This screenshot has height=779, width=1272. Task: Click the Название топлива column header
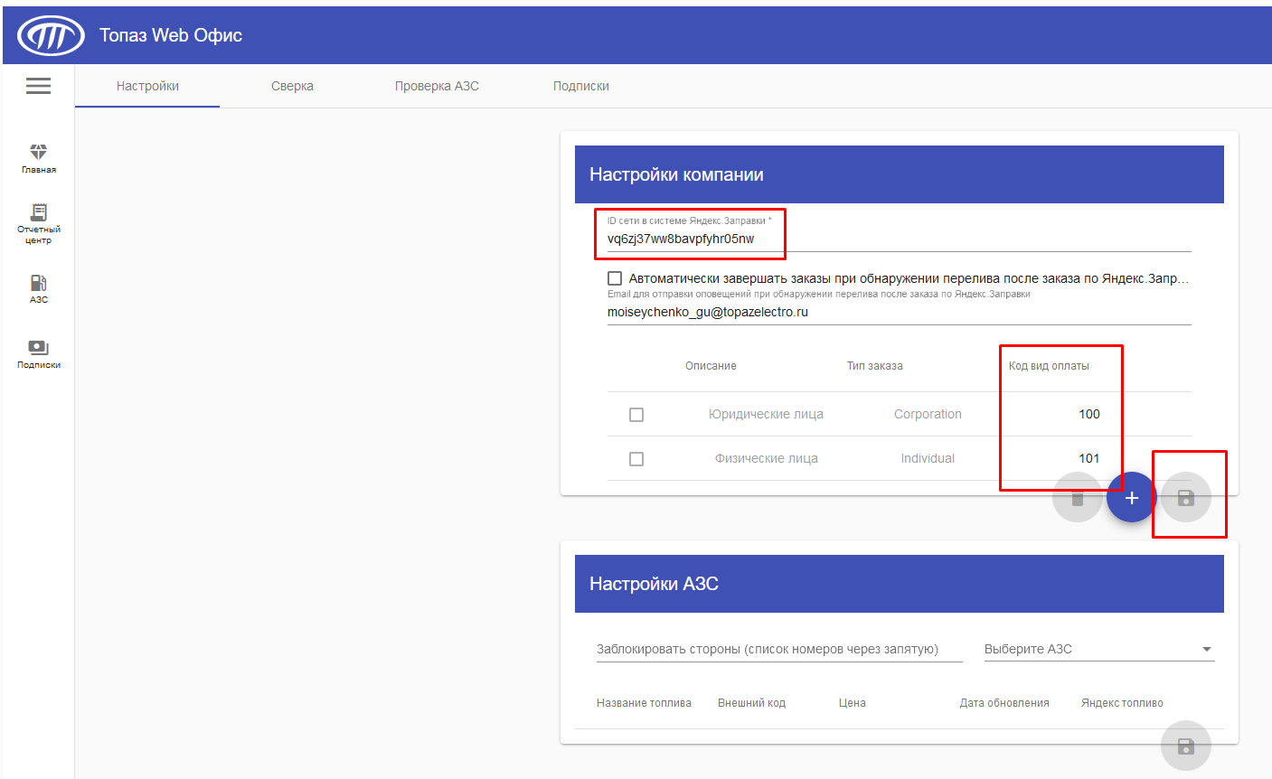644,703
